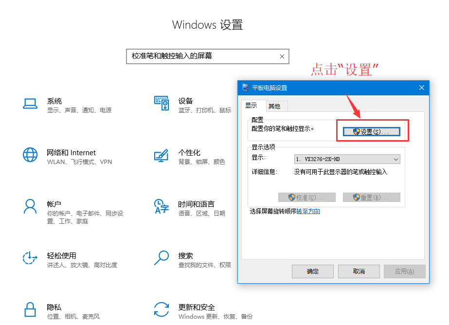Open the Time and Language (时间和语言) icon
The image size is (449, 325).
click(161, 206)
